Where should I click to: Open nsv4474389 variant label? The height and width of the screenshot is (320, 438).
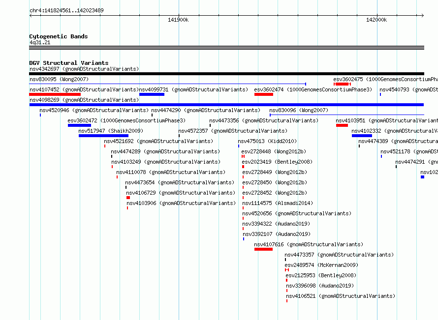coord(398,141)
